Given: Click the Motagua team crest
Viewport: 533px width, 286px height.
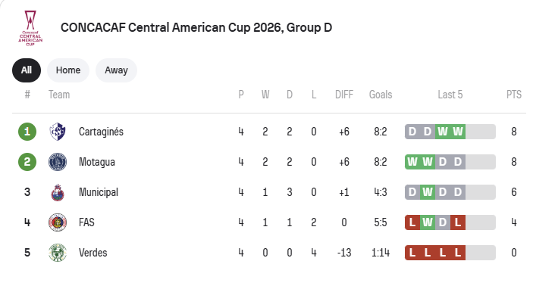Looking at the screenshot, I should pyautogui.click(x=58, y=162).
